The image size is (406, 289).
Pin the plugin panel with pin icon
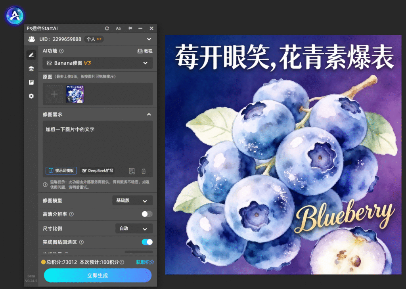[130, 28]
